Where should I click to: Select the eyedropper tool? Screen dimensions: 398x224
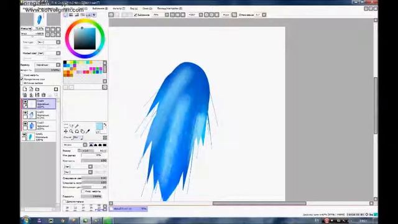(88, 131)
